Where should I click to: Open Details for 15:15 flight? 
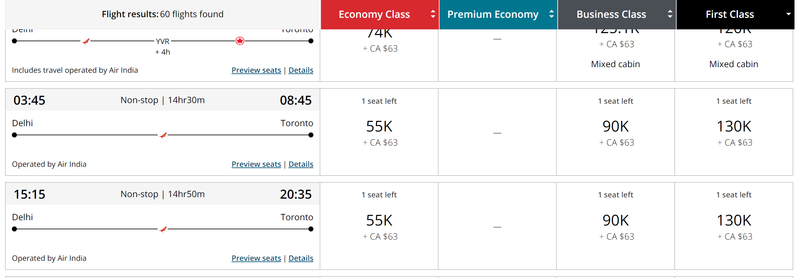301,258
